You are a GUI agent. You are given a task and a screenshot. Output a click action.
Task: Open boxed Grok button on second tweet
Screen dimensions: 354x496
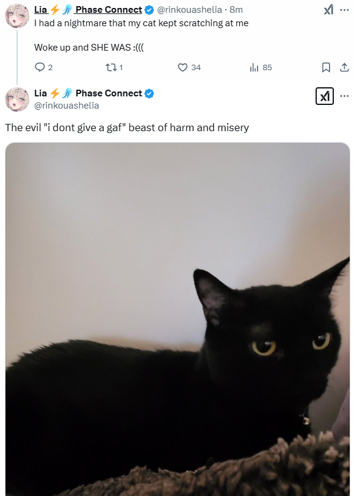tap(325, 96)
